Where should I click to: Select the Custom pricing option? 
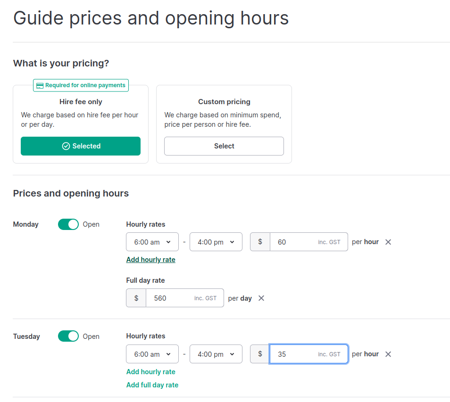point(224,146)
